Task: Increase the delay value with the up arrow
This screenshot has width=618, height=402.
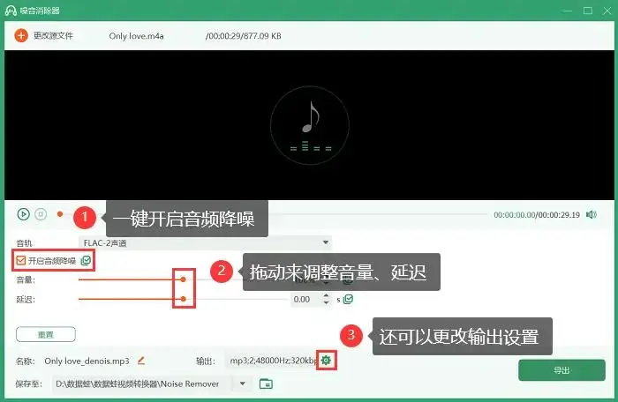Action: click(326, 296)
